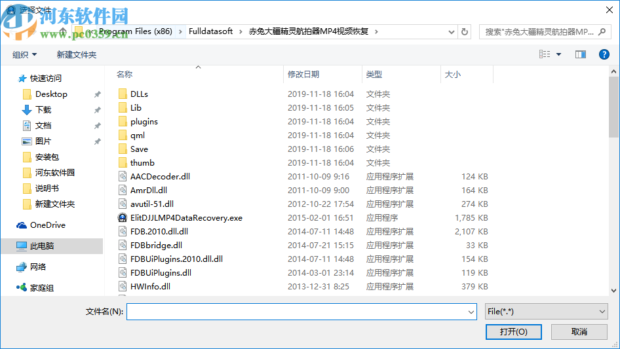Click Fulldatasoft in the address breadcrumb
This screenshot has width=620, height=349.
click(x=211, y=31)
